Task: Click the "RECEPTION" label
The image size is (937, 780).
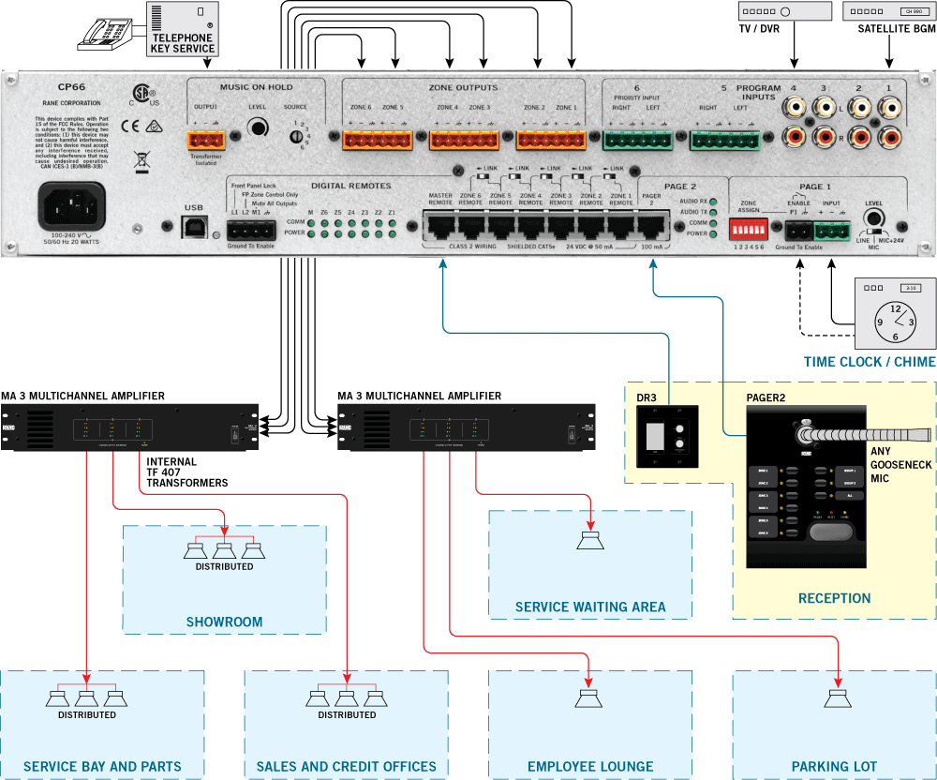Action: click(834, 598)
